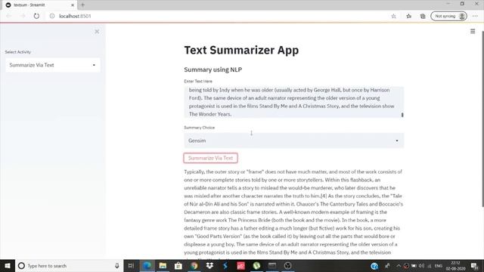Click the volume icon in the system tray
Image resolution: width=484 pixels, height=272 pixels.
click(x=421, y=266)
